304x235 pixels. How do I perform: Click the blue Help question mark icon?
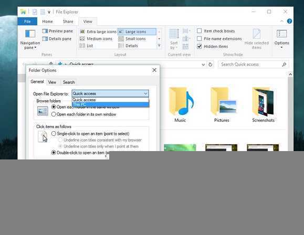pos(289,22)
